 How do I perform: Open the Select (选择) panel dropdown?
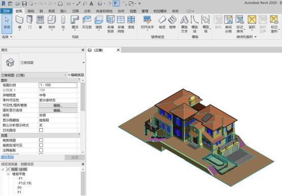(x=7, y=37)
